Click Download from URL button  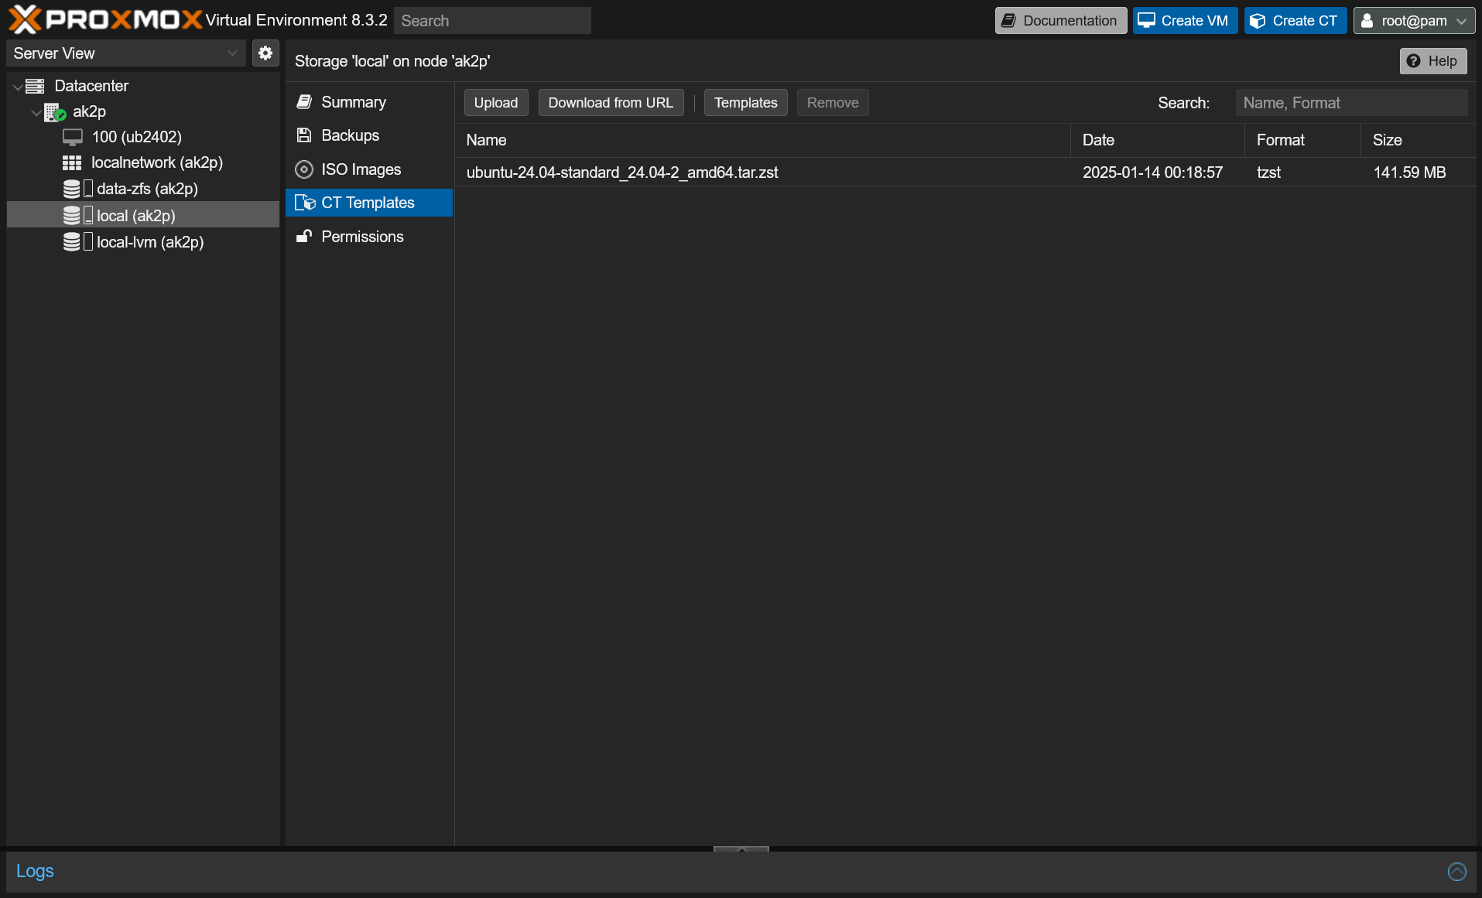611,103
